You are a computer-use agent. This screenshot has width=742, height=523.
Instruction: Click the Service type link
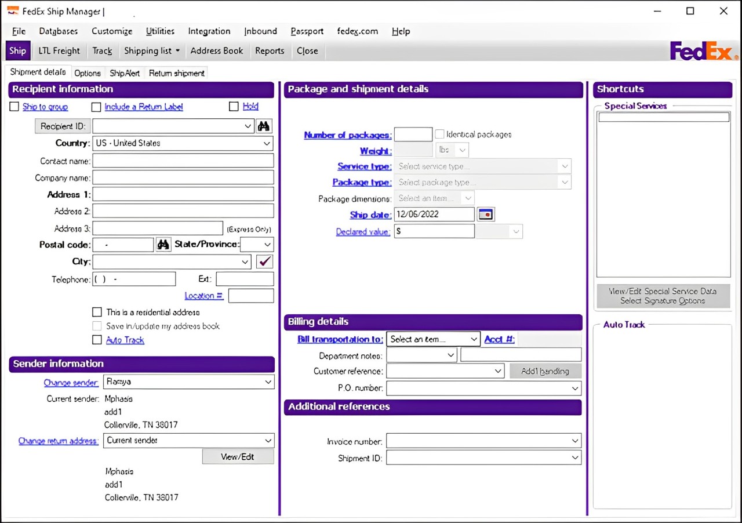click(365, 166)
